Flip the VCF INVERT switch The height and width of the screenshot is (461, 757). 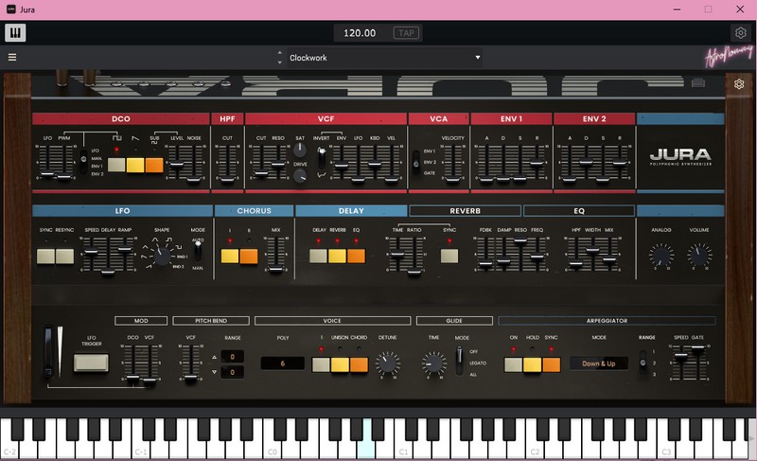321,157
